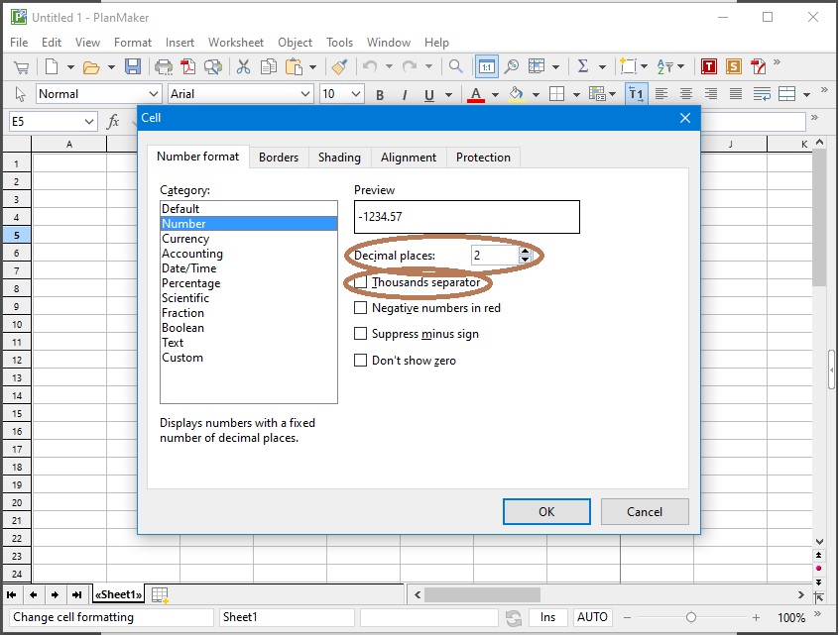
Task: Open the Arial font name dropdown
Action: point(305,94)
